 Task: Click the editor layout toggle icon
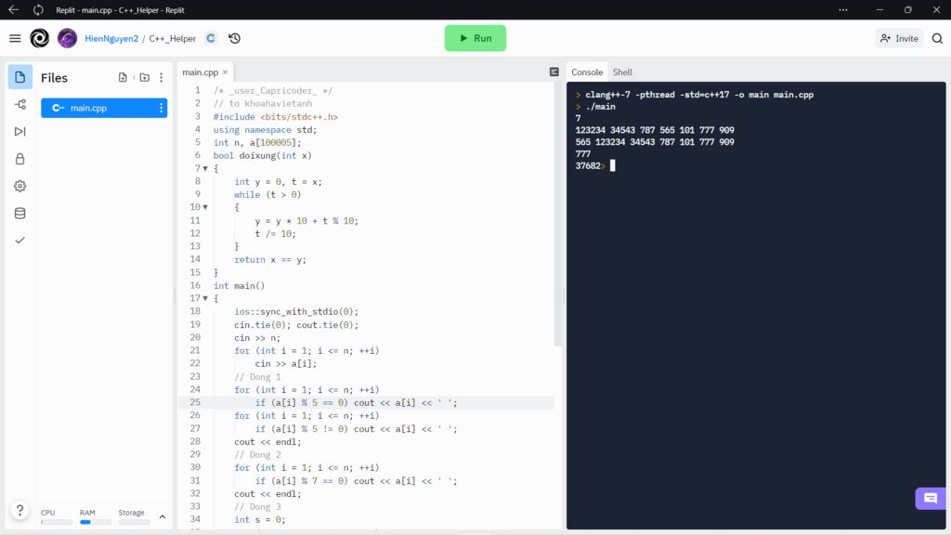click(x=554, y=72)
